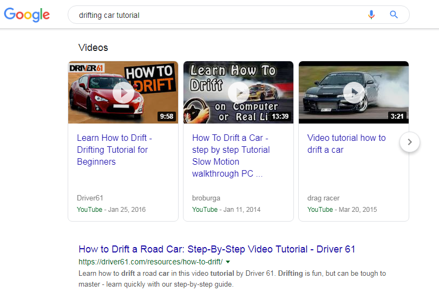Open Video tutorial how to drift a car
The width and height of the screenshot is (439, 298).
(x=346, y=144)
